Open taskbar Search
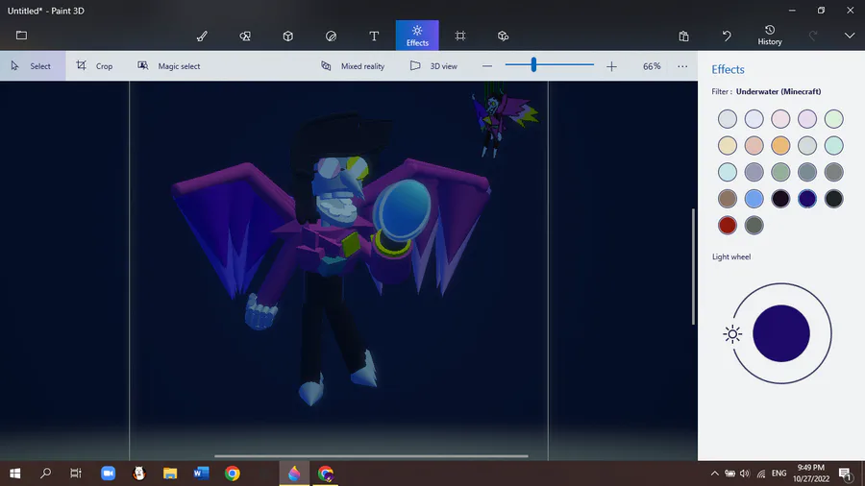 pos(46,474)
